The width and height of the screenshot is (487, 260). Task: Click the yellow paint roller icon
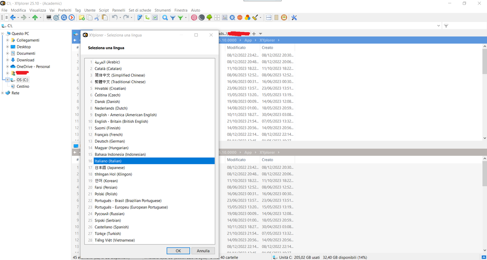tap(255, 17)
